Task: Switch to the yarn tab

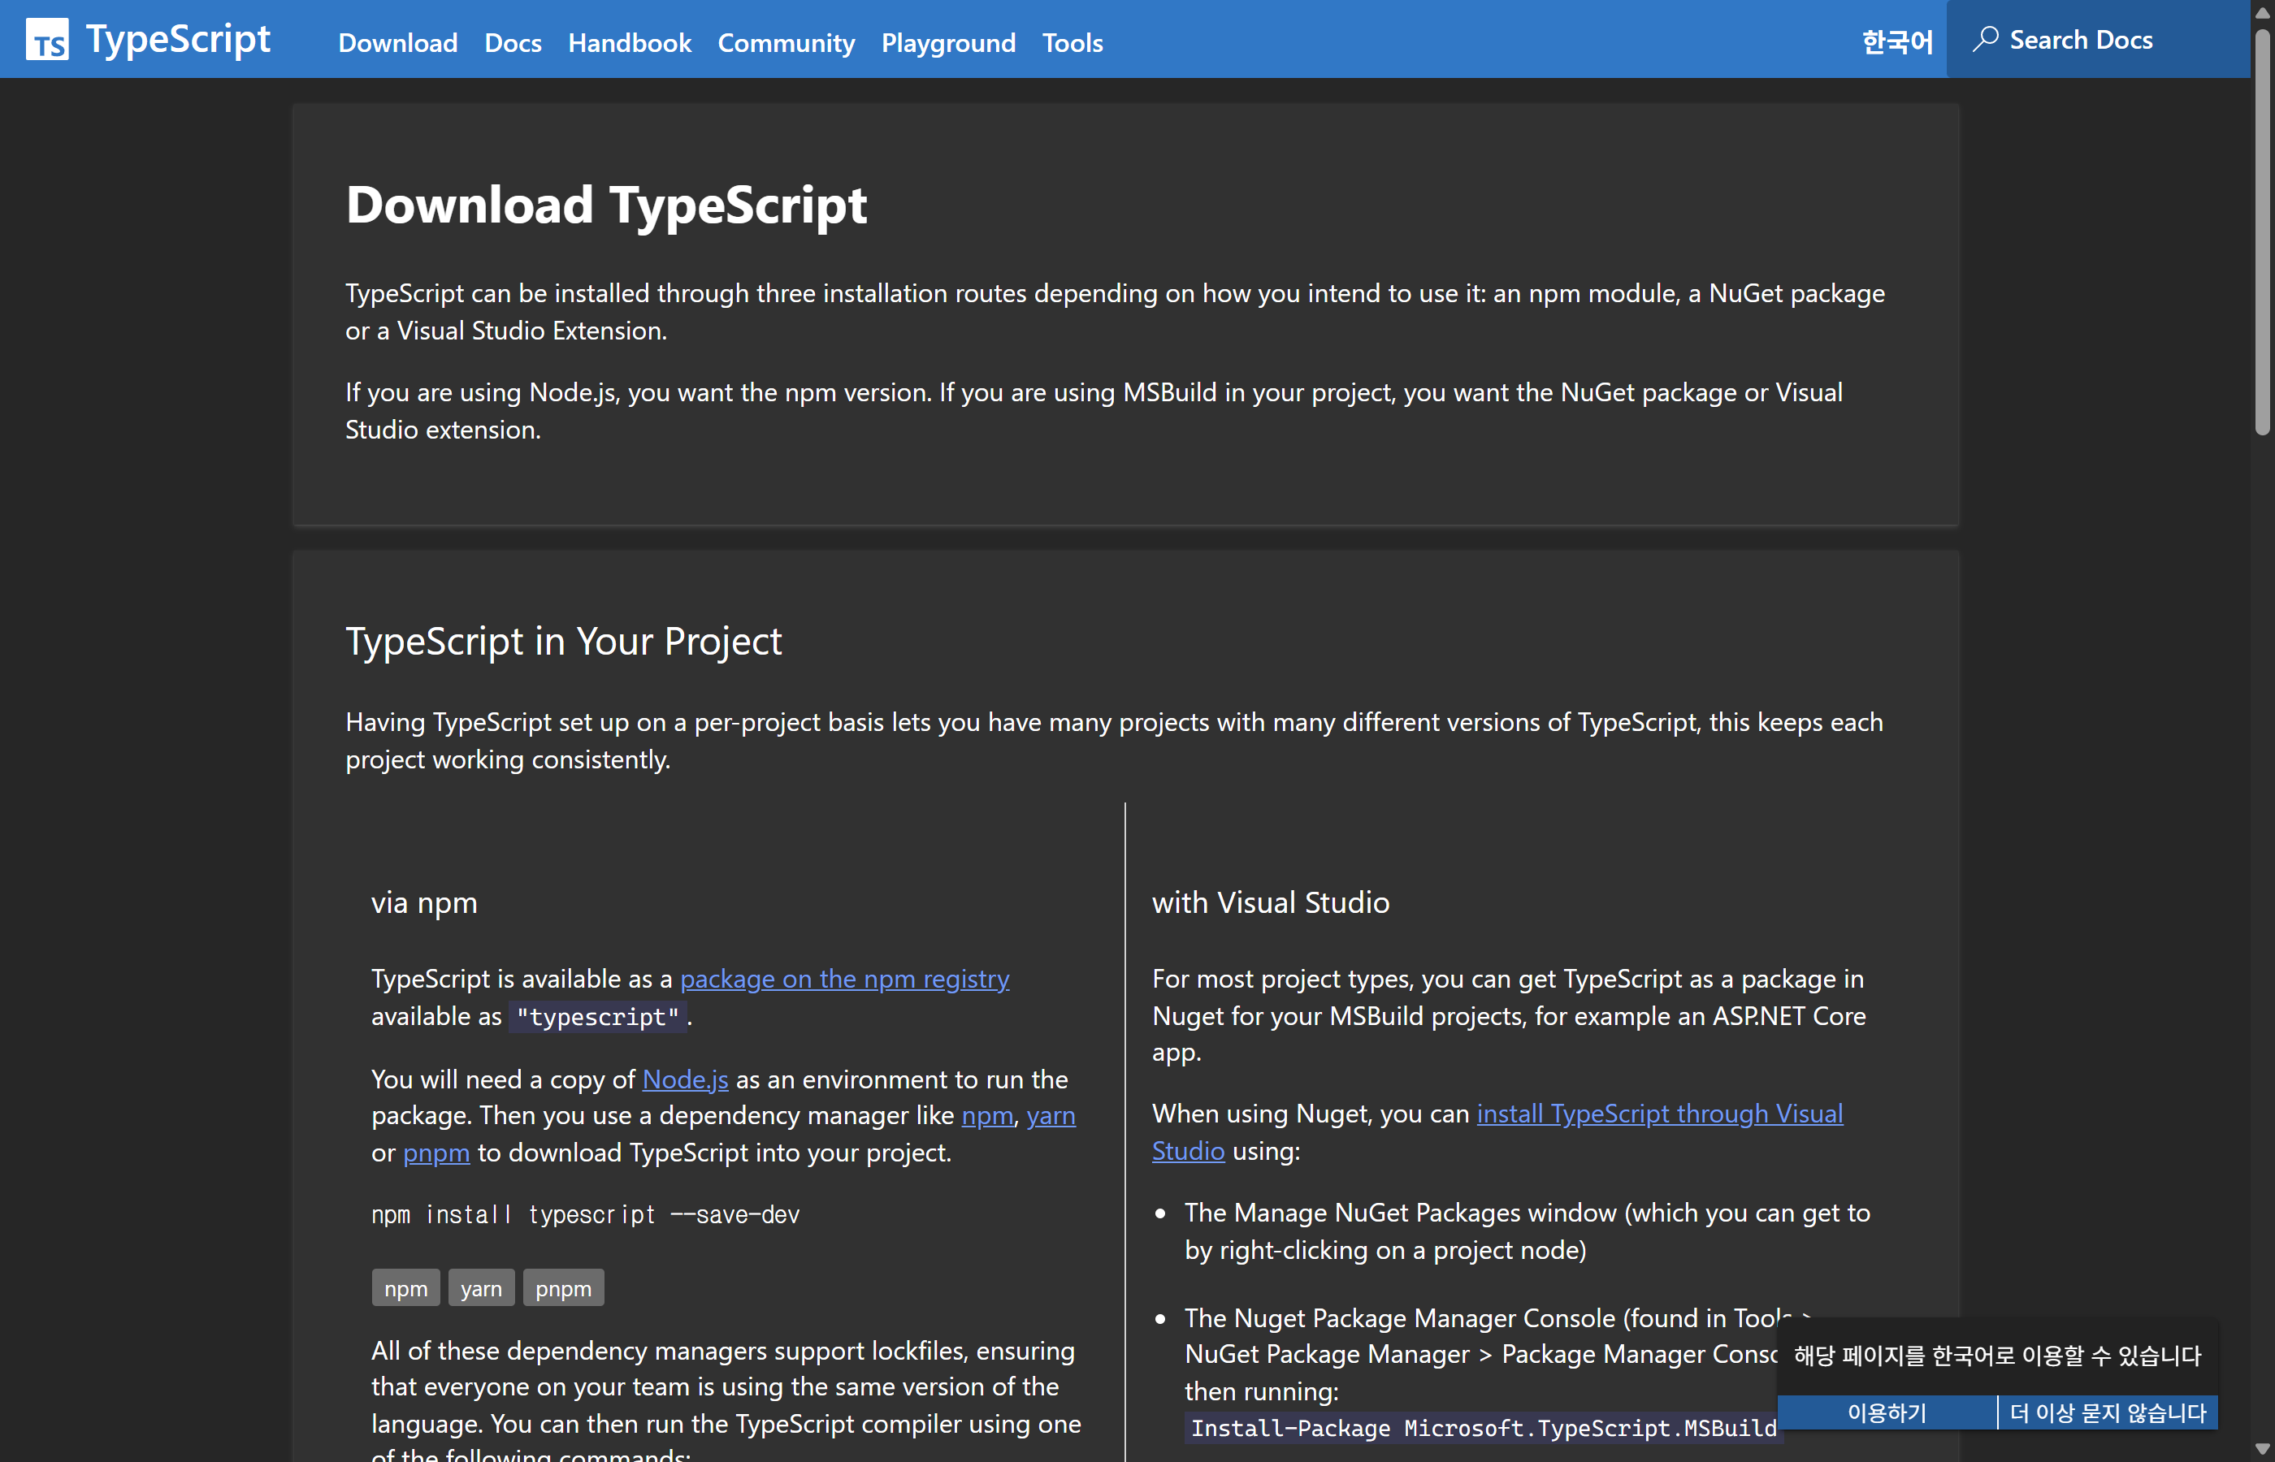Action: 481,1287
